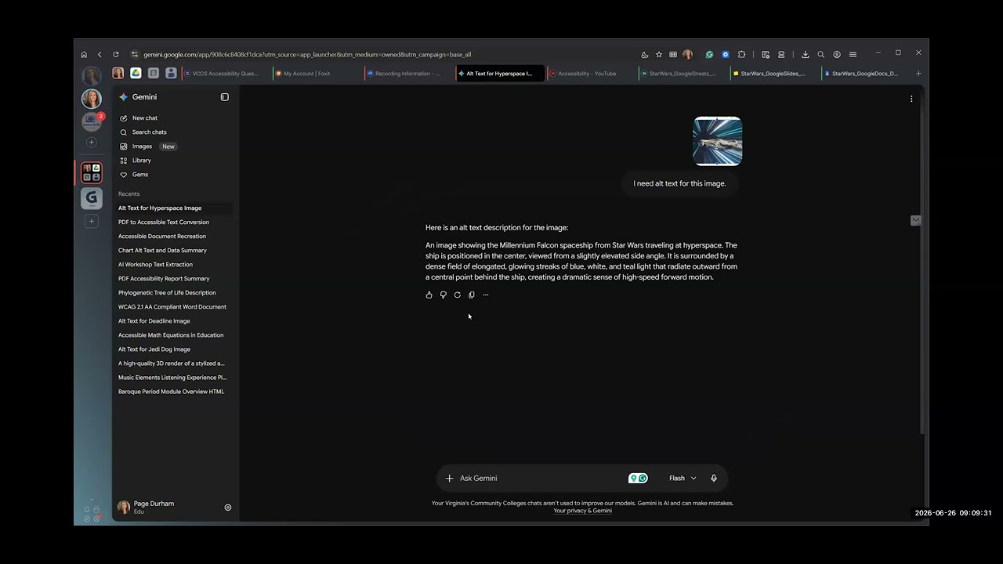Screen dimensions: 1003x564
Task: Switch to StarWars_GoogleSheets tab
Action: 682,74
